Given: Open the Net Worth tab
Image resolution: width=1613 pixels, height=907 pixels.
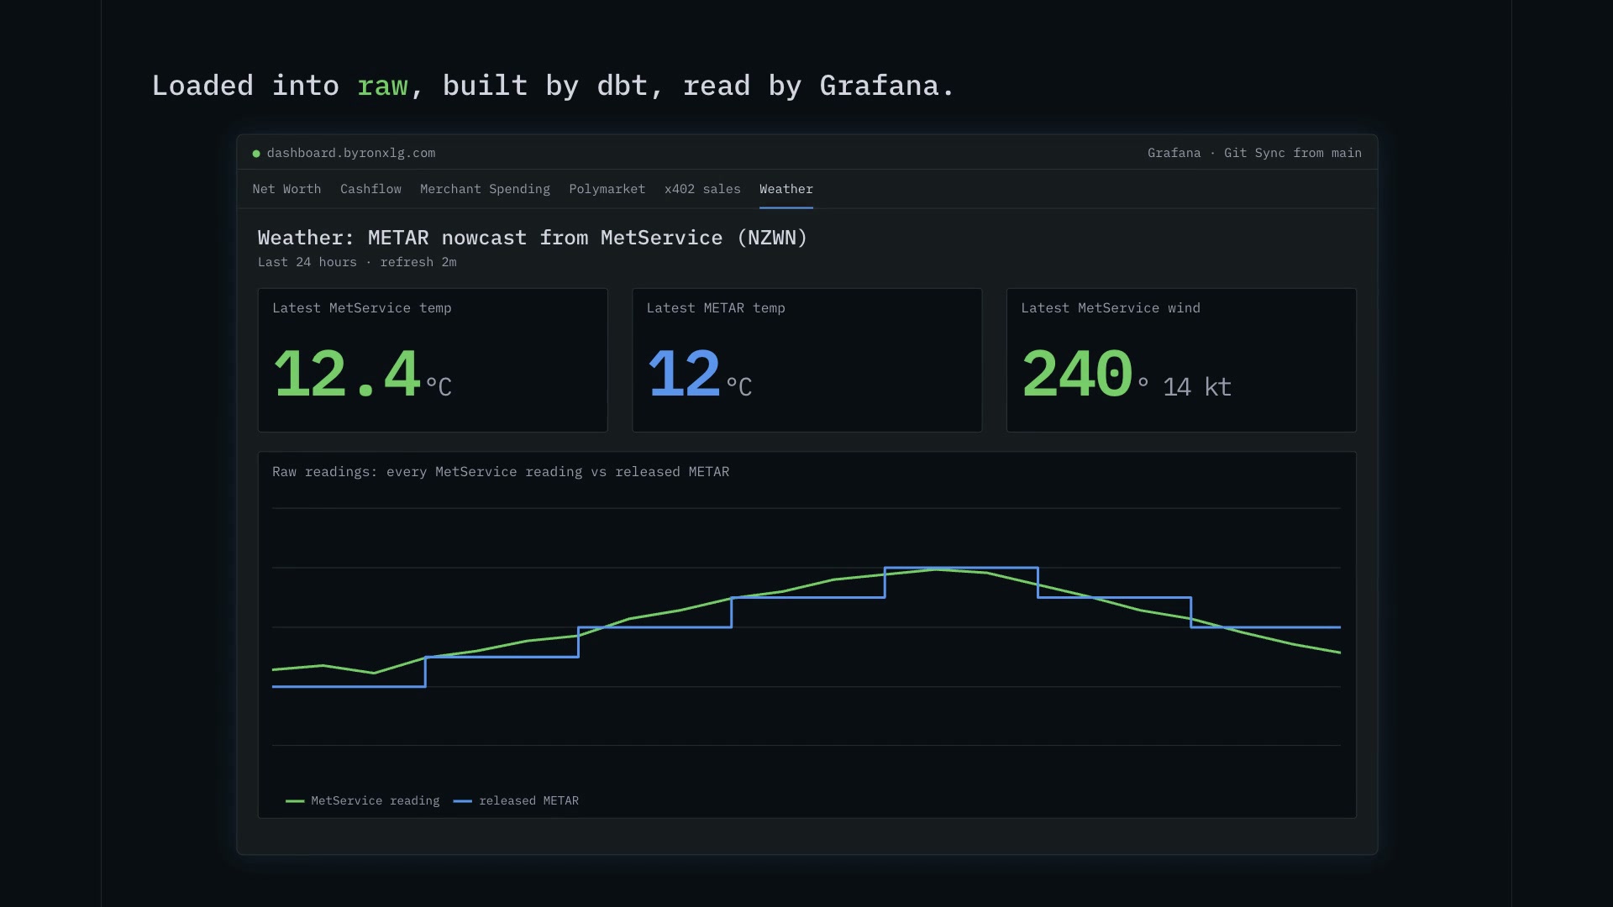Looking at the screenshot, I should click(x=286, y=189).
